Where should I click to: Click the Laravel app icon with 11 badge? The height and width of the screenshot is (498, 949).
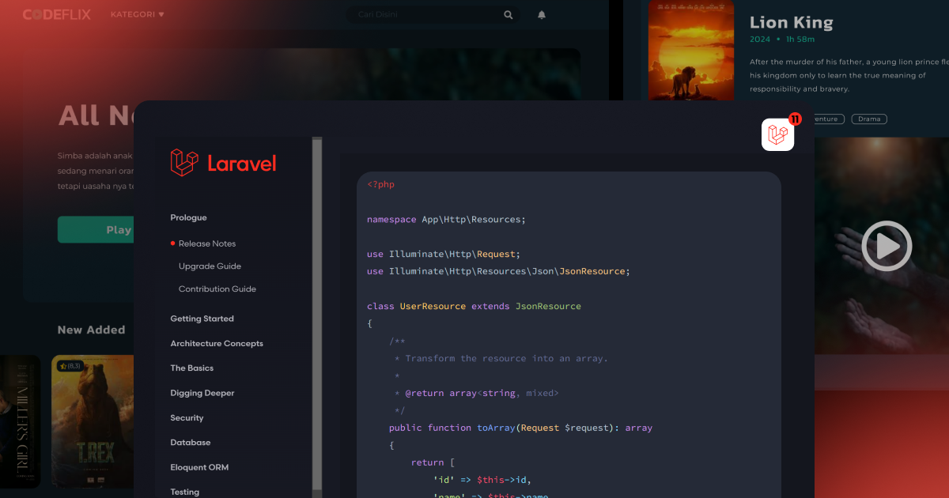click(x=777, y=134)
